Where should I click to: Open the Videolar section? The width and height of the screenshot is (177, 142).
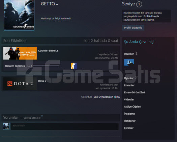(129, 99)
